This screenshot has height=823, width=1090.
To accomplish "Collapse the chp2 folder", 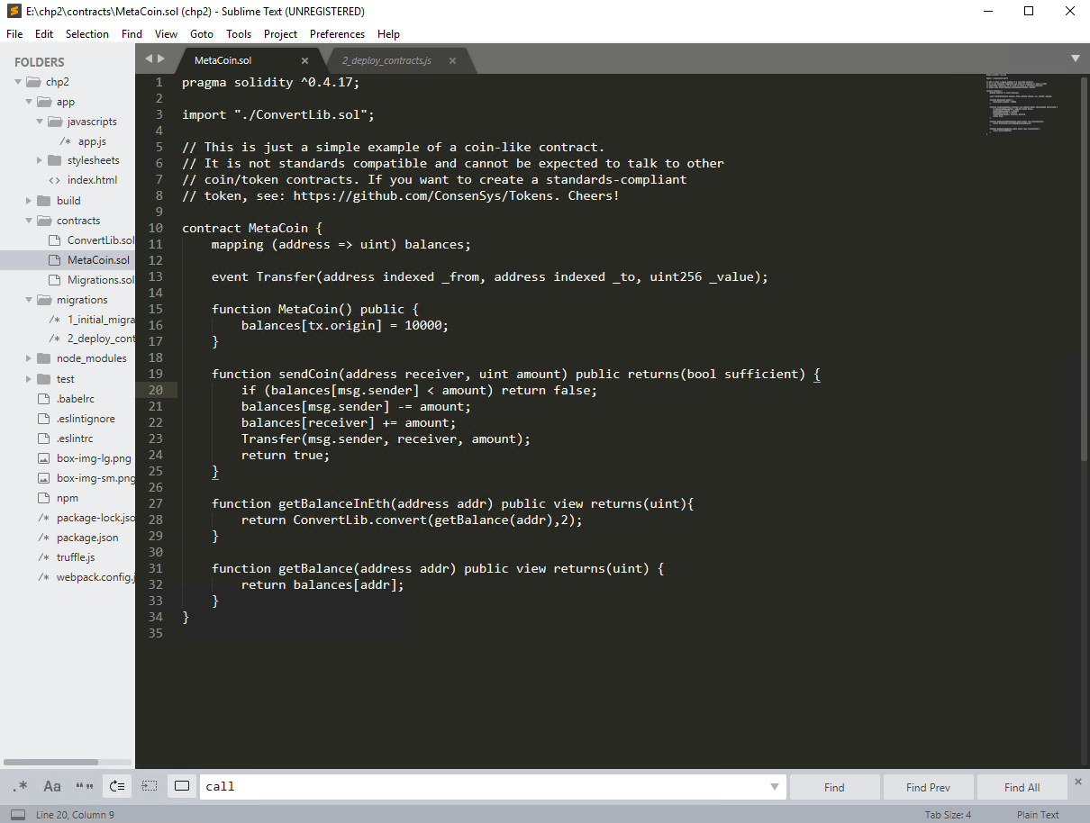I will (x=18, y=82).
